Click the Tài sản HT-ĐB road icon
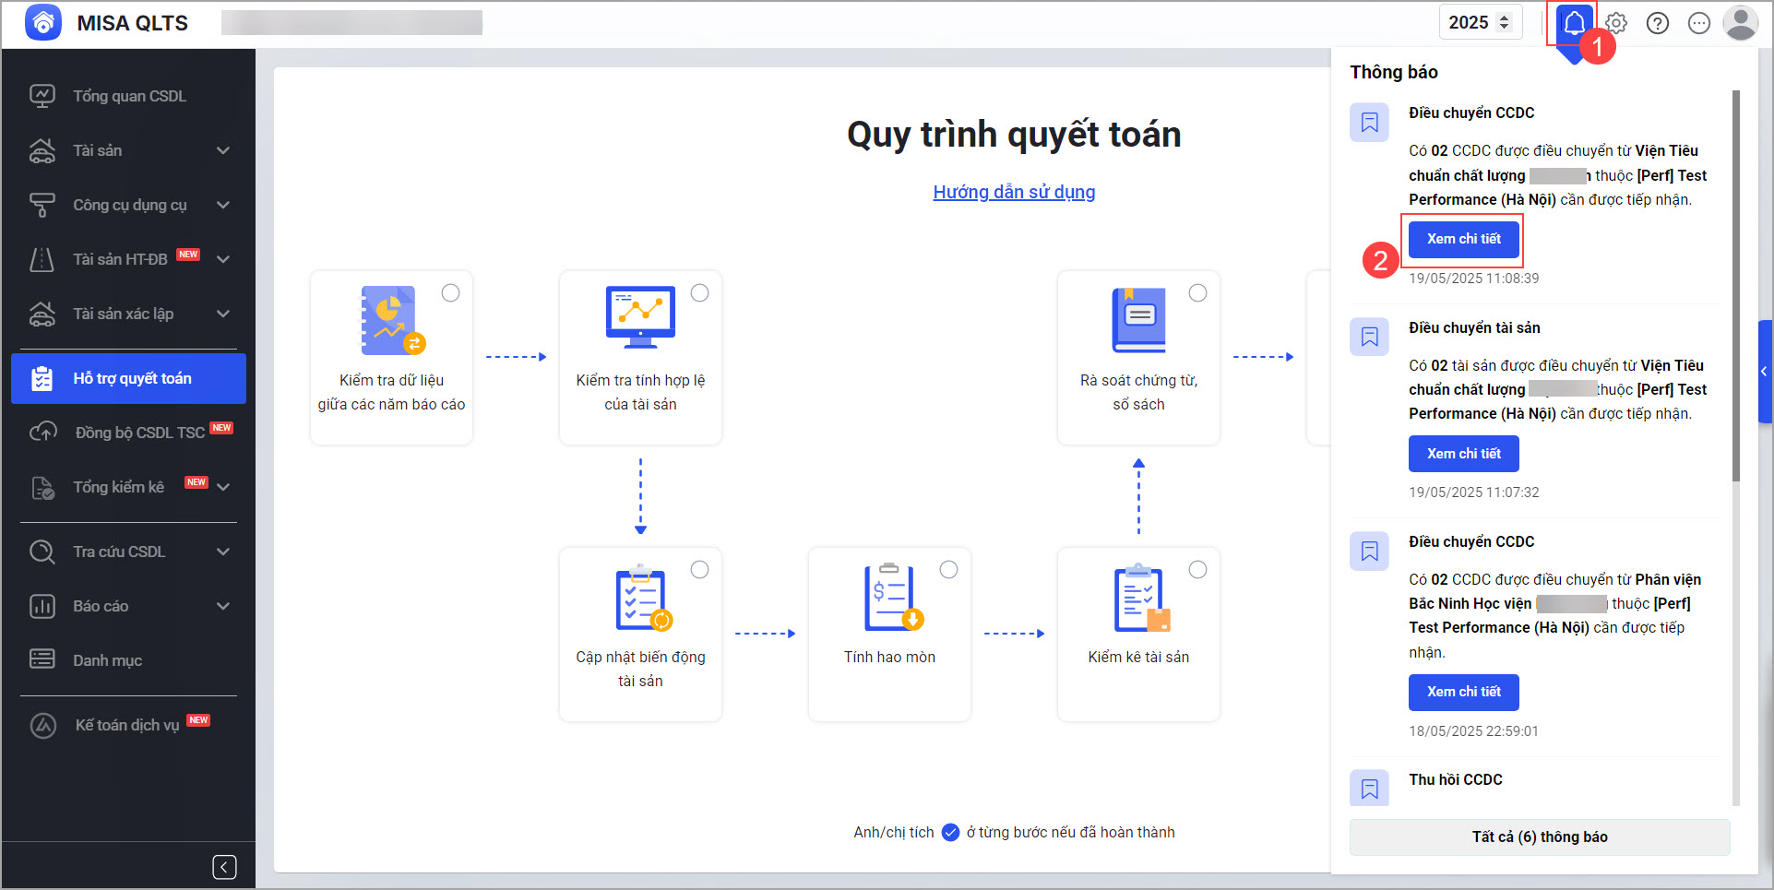The image size is (1774, 890). (42, 259)
